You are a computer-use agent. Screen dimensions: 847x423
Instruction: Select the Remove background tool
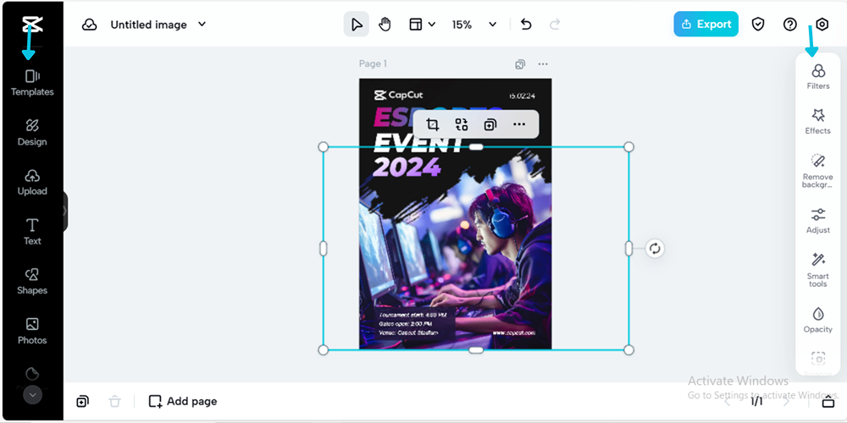[x=818, y=171]
